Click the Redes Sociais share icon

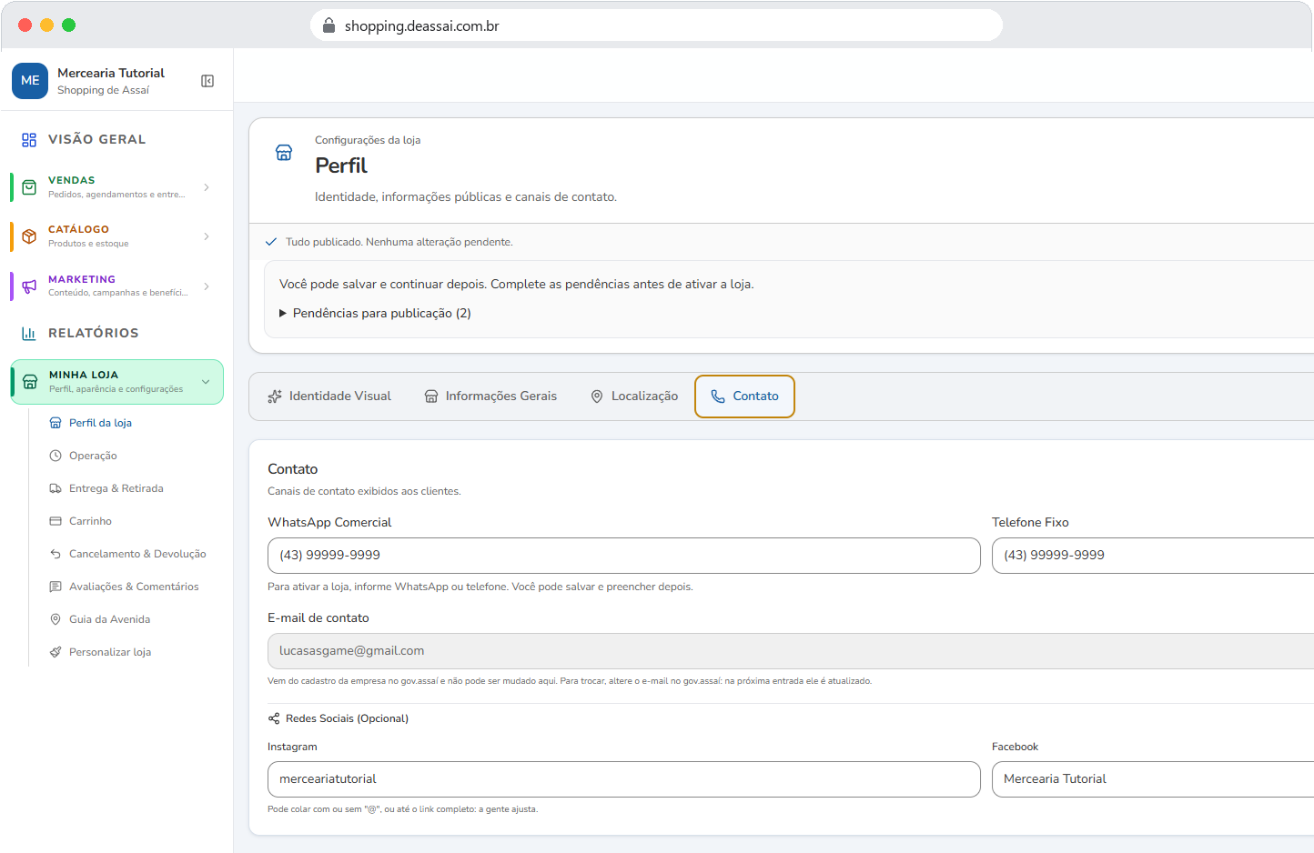pyautogui.click(x=274, y=718)
